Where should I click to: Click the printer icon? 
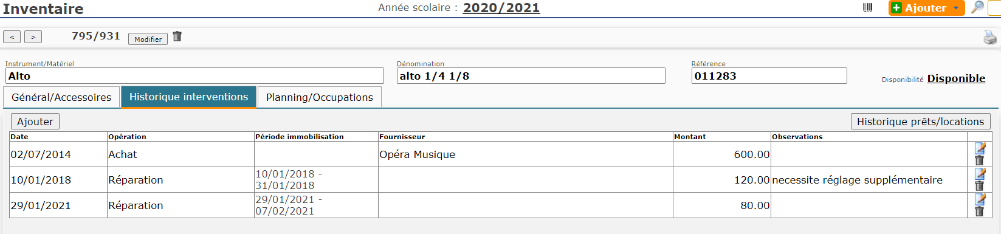990,38
